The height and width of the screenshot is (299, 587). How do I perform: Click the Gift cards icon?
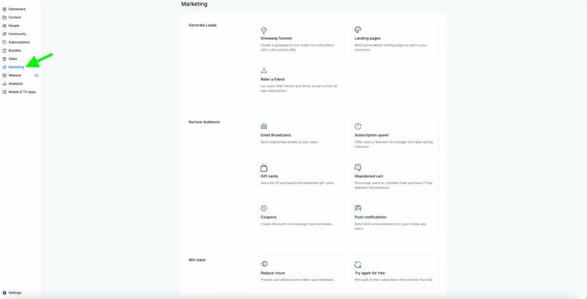click(264, 168)
